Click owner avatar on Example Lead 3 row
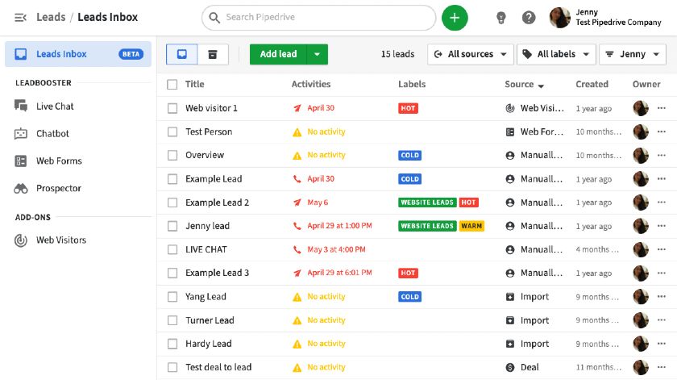 641,273
